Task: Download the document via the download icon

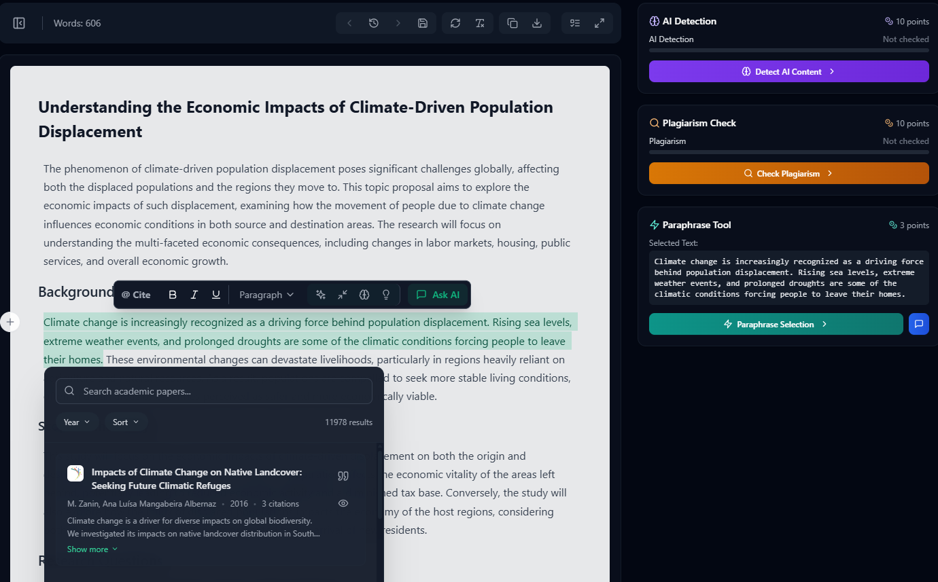Action: tap(537, 22)
